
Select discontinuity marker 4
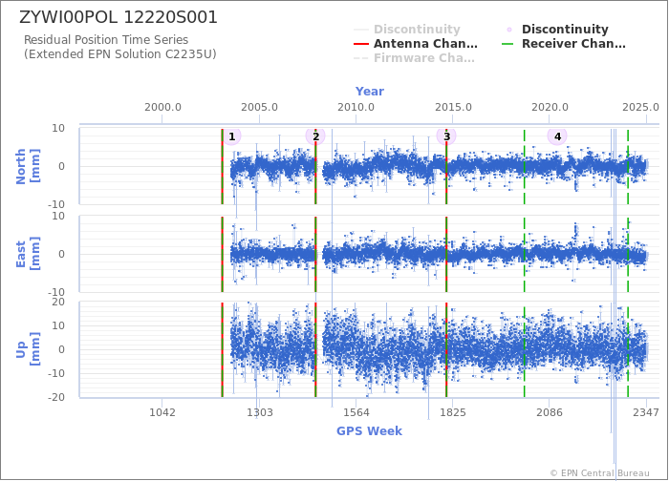[557, 136]
